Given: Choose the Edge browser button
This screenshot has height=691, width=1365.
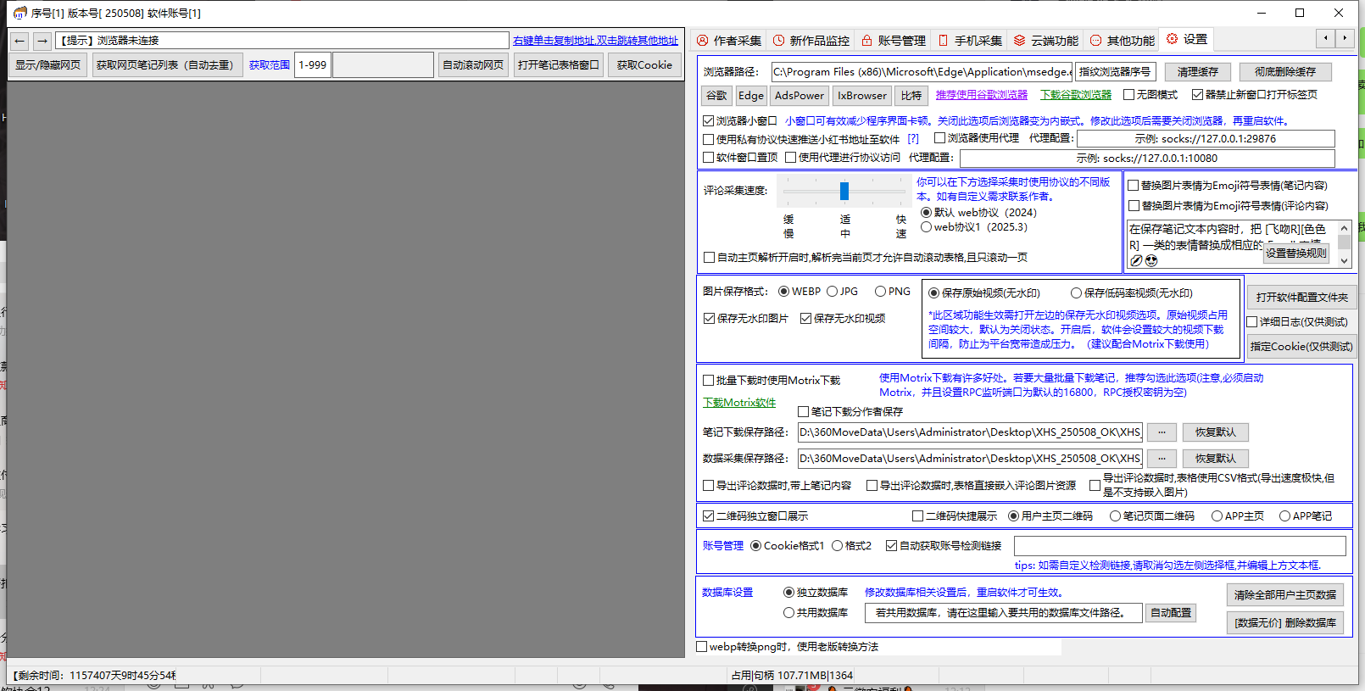Looking at the screenshot, I should click(751, 96).
